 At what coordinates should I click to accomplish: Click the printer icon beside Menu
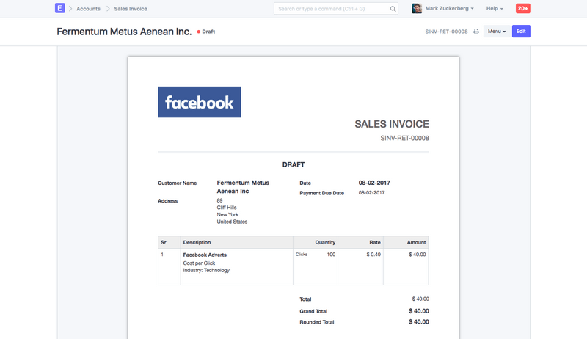pyautogui.click(x=476, y=32)
